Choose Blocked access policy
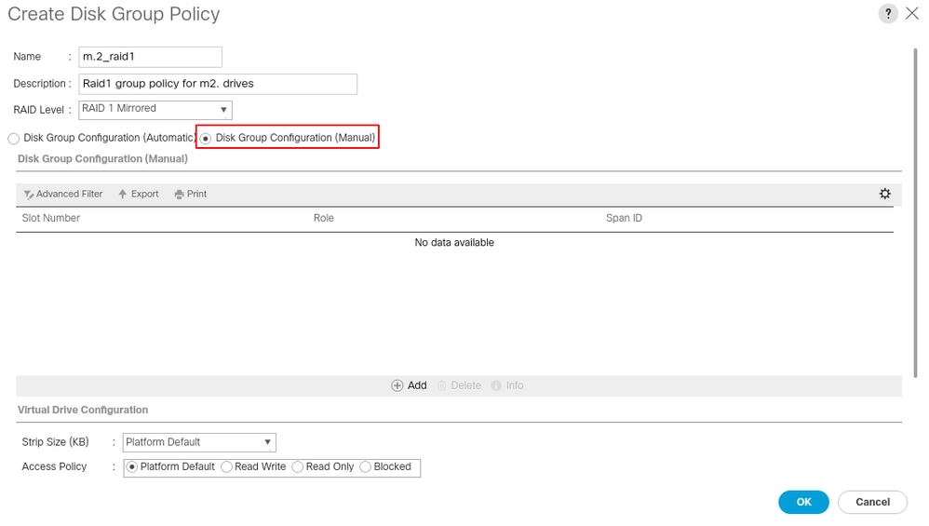Viewport: 929px width, 526px height. point(366,466)
